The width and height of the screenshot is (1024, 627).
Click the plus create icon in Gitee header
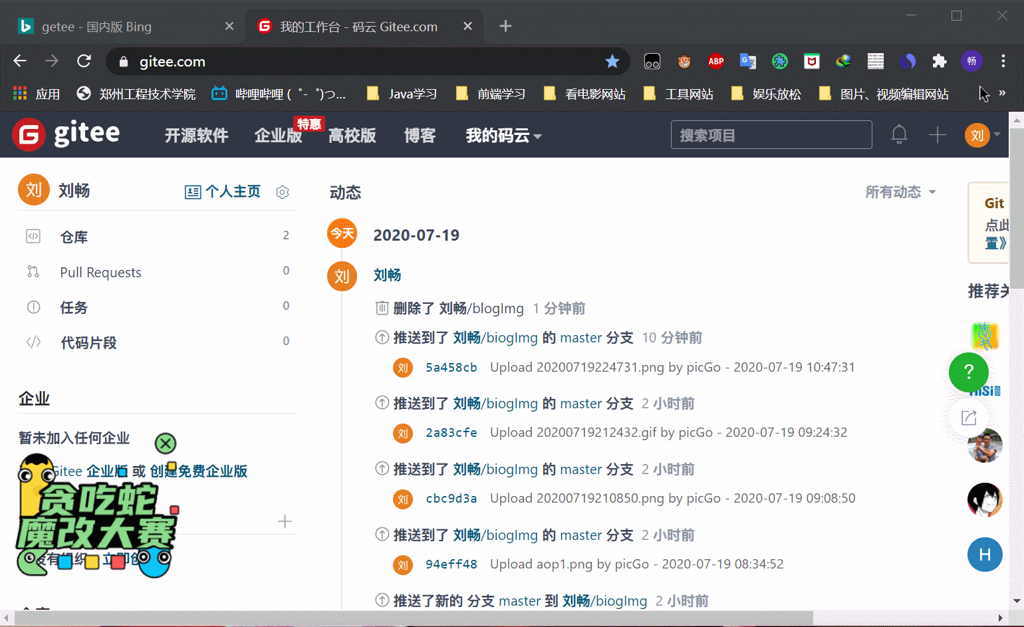(938, 135)
